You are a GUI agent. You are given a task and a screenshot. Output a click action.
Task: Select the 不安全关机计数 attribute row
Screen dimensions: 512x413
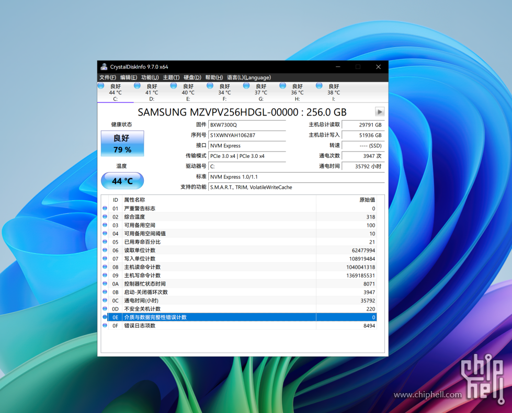click(x=242, y=309)
